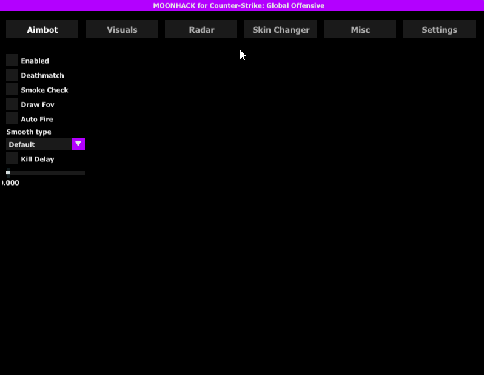Toggle the Enabled checkbox
Viewport: 484px width, 375px height.
[x=12, y=60]
